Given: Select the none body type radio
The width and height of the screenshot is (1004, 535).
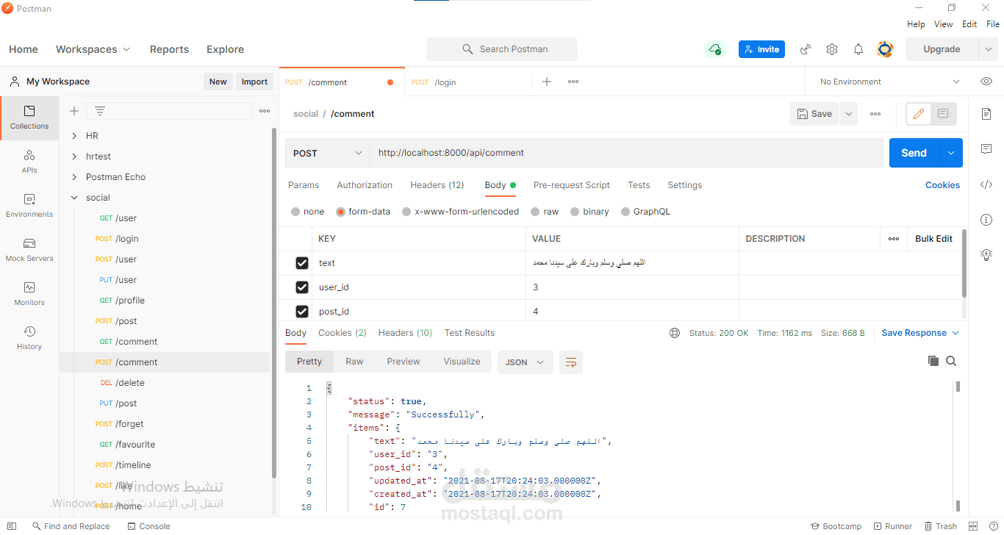Looking at the screenshot, I should (295, 212).
